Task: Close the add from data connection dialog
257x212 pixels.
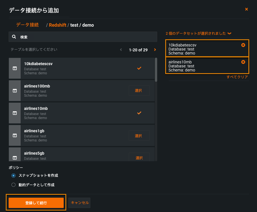Action: point(246,9)
